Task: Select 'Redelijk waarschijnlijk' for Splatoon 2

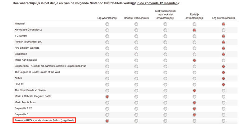Action: [136, 54]
